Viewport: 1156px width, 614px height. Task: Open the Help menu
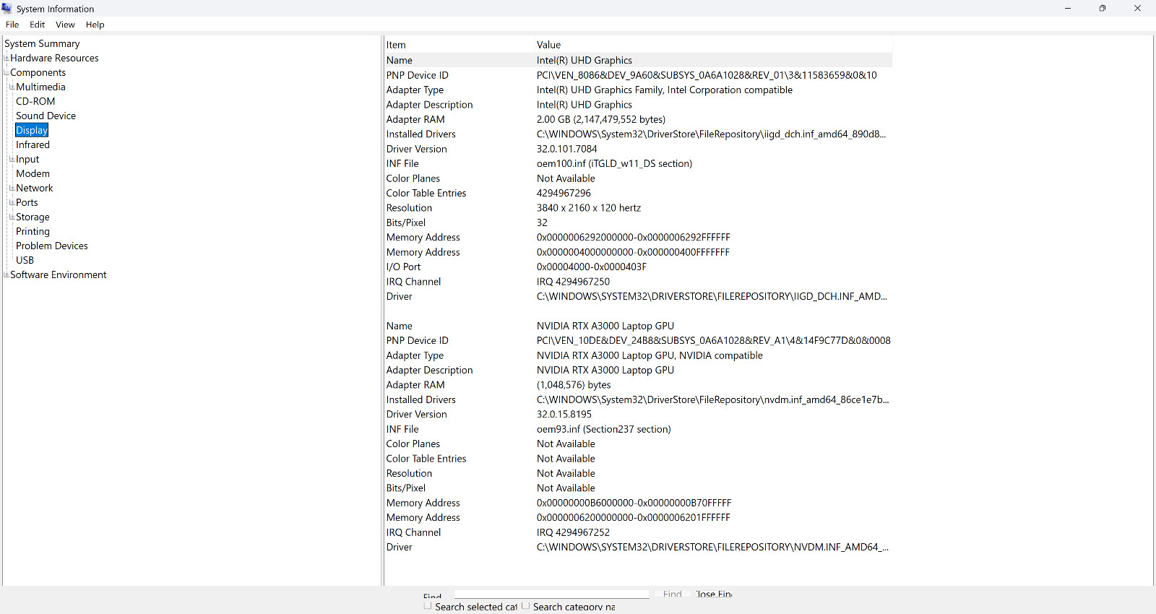coord(95,25)
